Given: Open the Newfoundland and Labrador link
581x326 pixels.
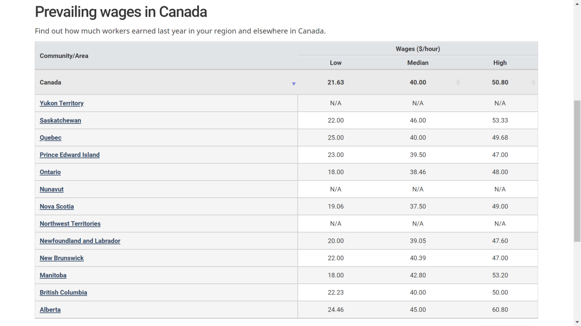Looking at the screenshot, I should (x=80, y=241).
